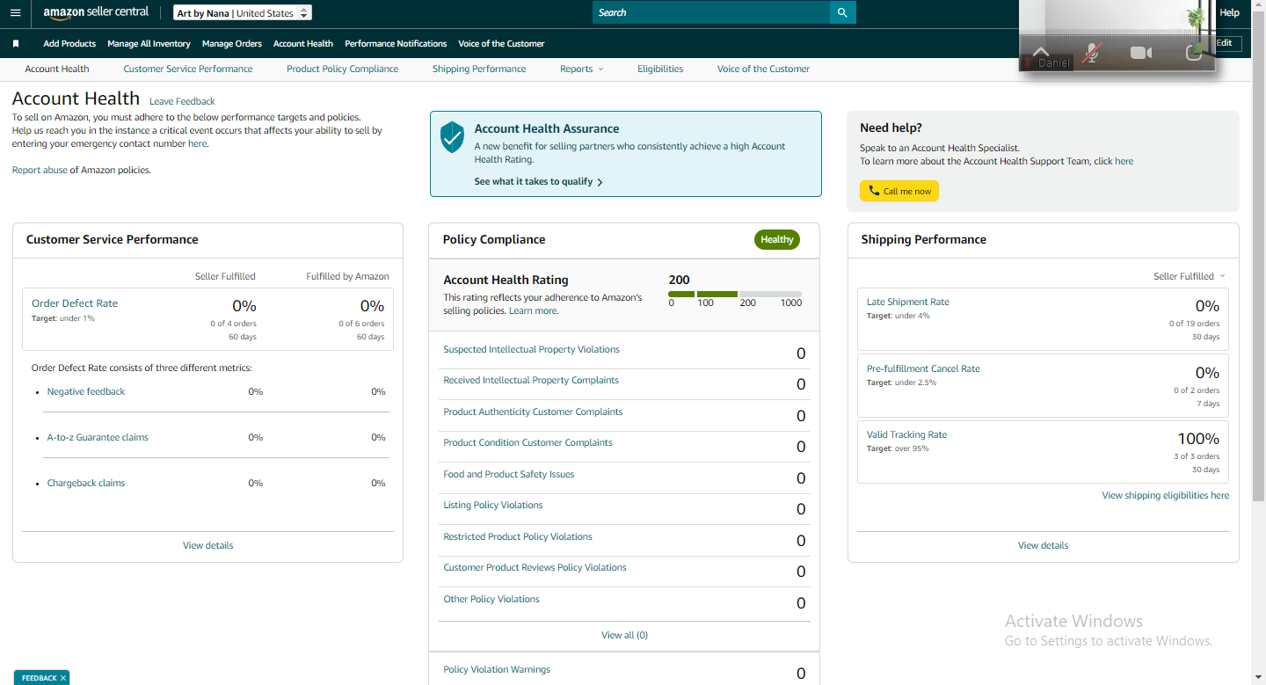Click the Healthy status badge

[777, 239]
